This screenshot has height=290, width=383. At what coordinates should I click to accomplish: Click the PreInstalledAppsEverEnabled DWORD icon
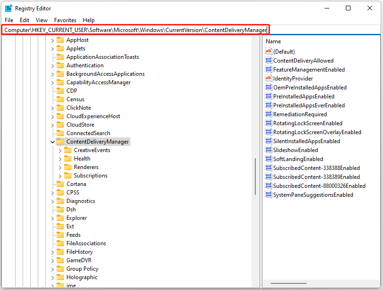click(269, 105)
